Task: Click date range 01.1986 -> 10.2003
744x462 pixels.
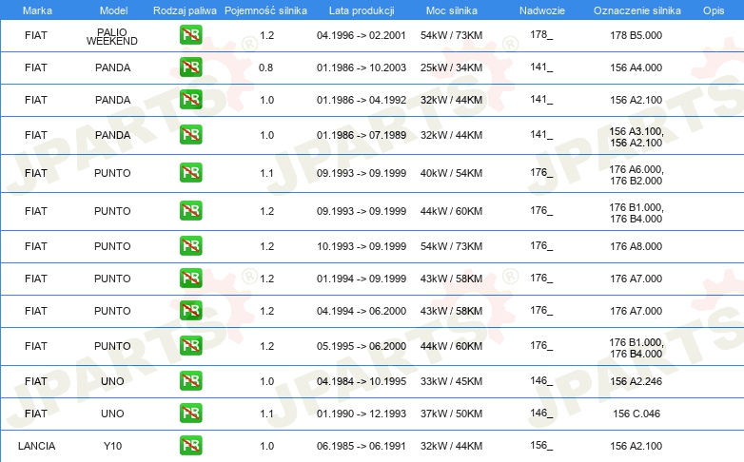Action: [362, 67]
